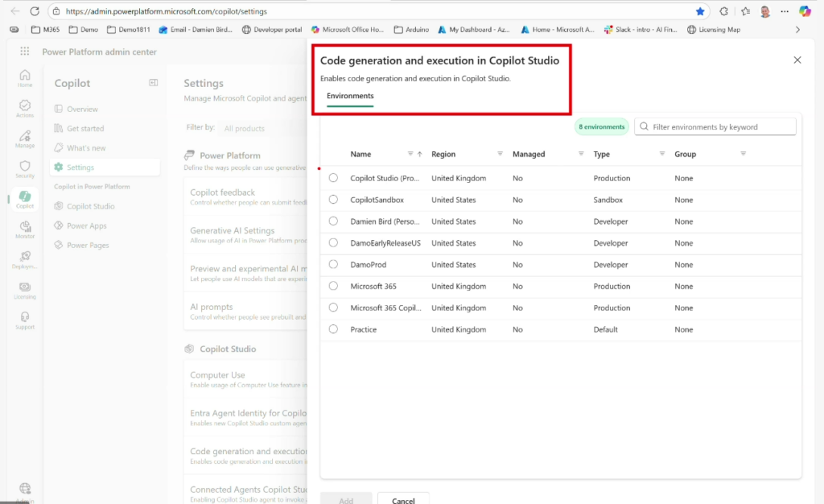The height and width of the screenshot is (504, 824).
Task: Go to Home in the left rail
Action: coord(25,78)
